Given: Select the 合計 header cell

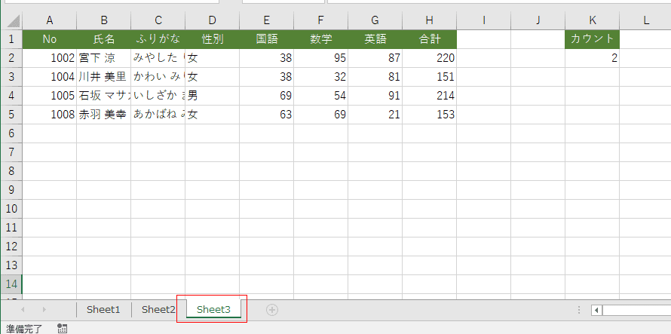Looking at the screenshot, I should (x=430, y=39).
